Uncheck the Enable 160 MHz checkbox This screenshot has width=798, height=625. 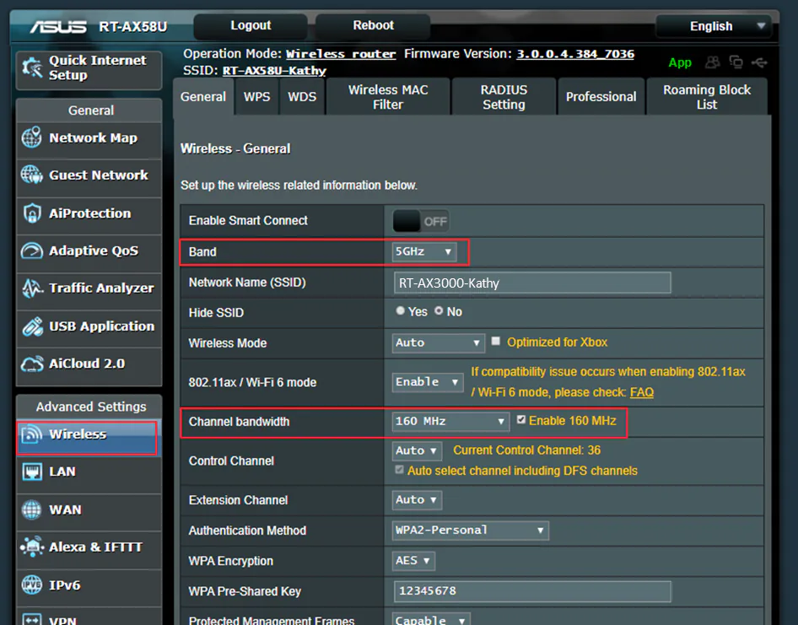tap(521, 419)
